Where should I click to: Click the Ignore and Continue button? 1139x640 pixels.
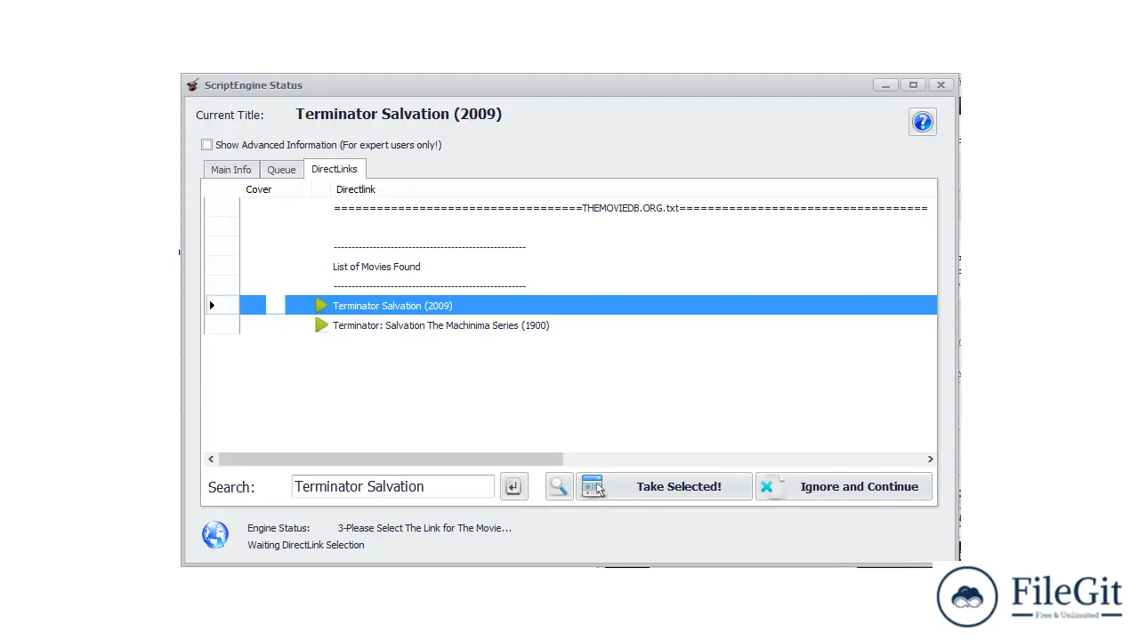pos(844,486)
